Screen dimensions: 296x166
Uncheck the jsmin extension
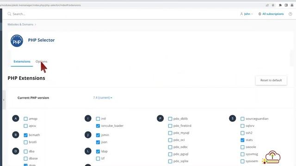pyautogui.click(x=98, y=135)
